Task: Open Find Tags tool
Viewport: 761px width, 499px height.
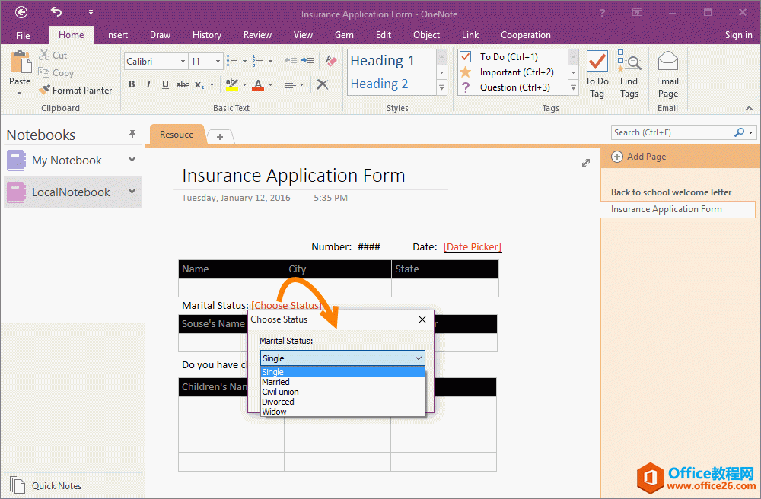Action: (x=629, y=75)
